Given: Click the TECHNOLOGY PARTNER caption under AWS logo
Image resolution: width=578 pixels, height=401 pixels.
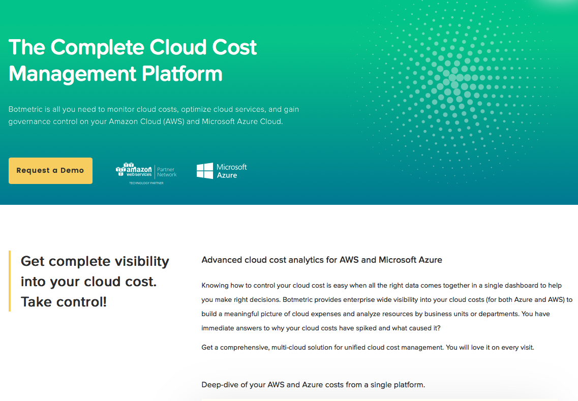Looking at the screenshot, I should click(x=146, y=183).
